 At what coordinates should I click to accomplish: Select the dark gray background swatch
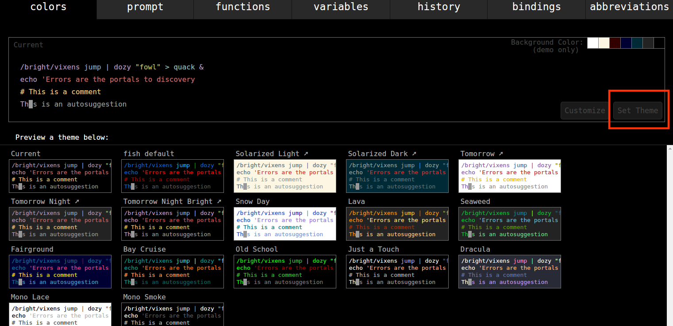pos(648,43)
